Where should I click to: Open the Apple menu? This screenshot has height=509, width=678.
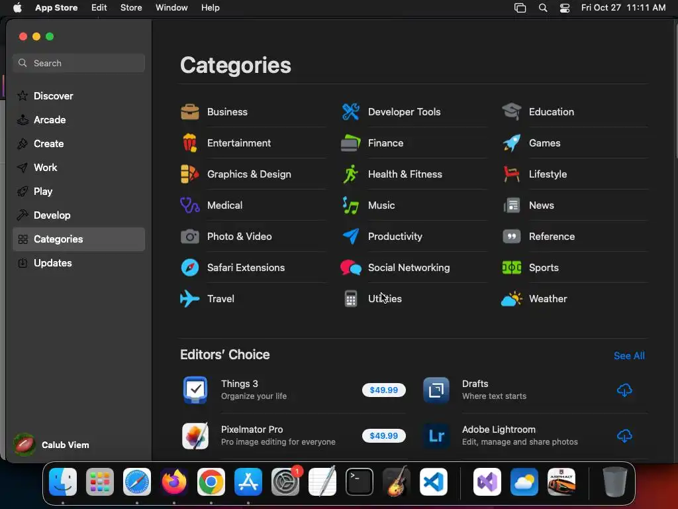point(17,7)
